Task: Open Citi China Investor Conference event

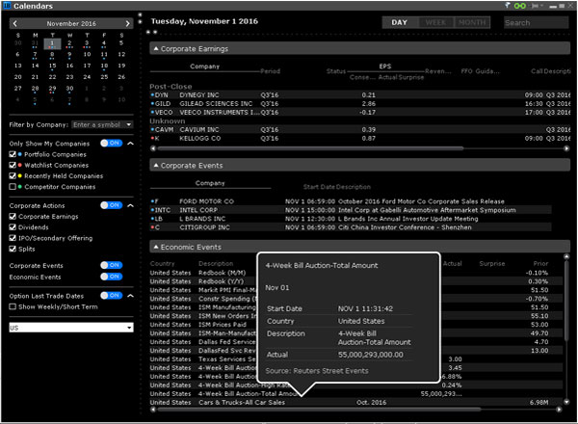Action: coord(351,227)
